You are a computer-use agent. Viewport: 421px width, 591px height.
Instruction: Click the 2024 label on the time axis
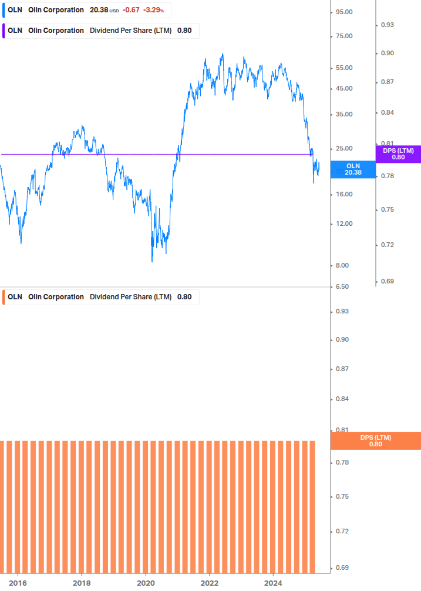(273, 583)
